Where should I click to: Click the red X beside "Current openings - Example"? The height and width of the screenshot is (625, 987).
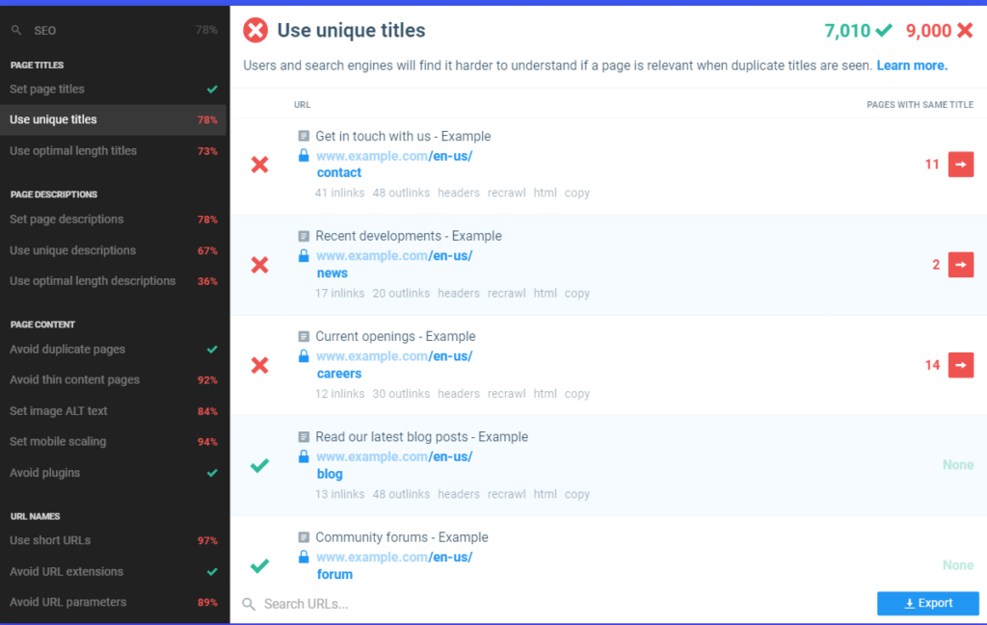(259, 365)
